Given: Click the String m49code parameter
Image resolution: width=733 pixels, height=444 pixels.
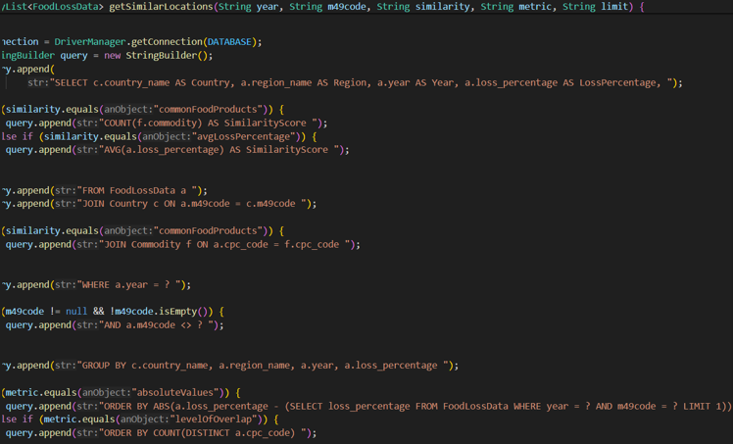Looking at the screenshot, I should click(x=327, y=7).
